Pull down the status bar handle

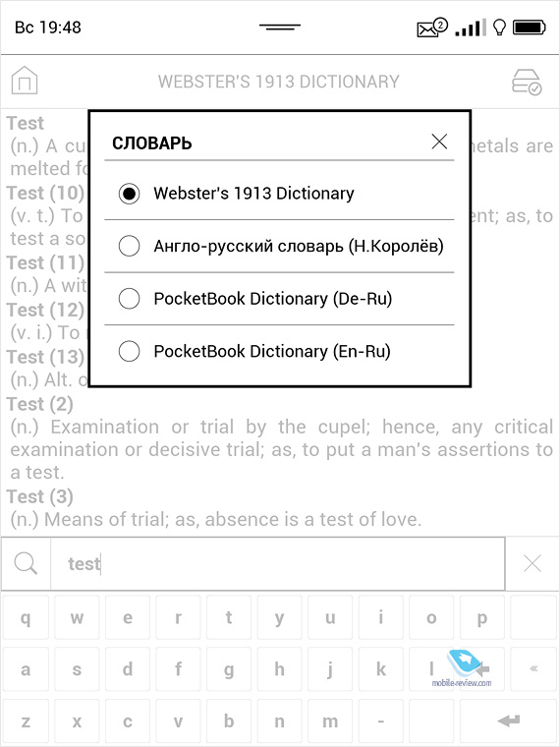tap(280, 28)
